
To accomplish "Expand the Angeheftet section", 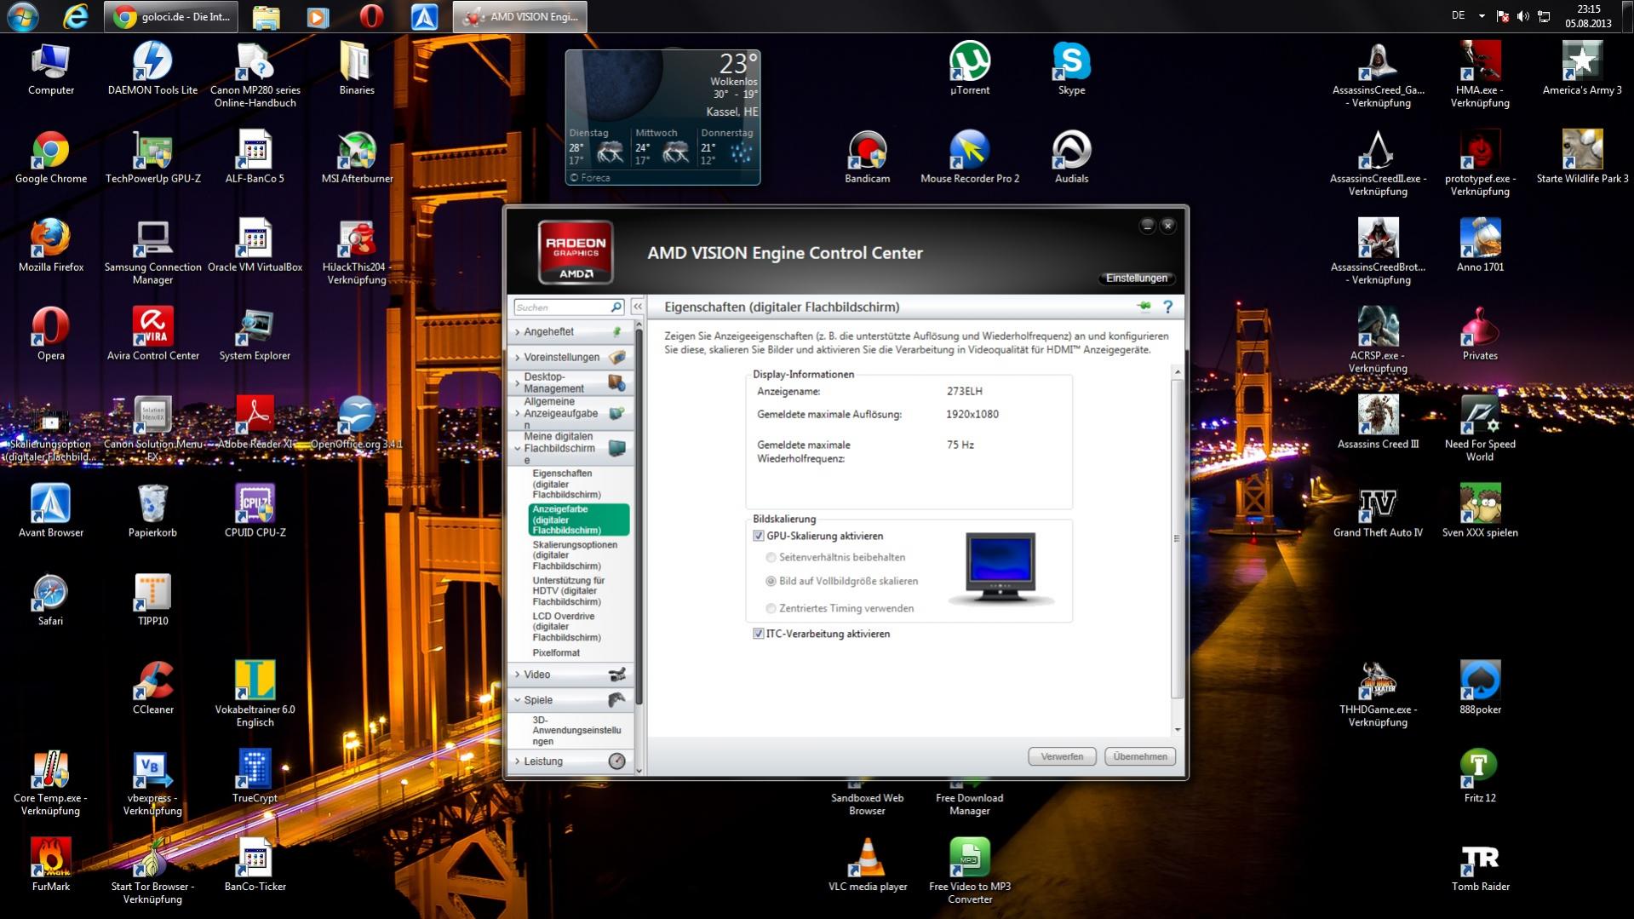I will point(570,331).
